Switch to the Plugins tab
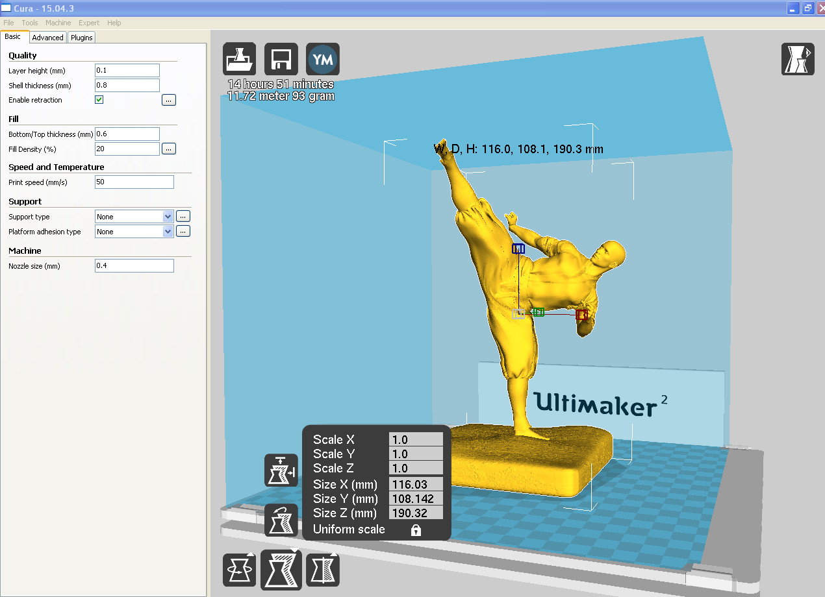 pyautogui.click(x=82, y=38)
